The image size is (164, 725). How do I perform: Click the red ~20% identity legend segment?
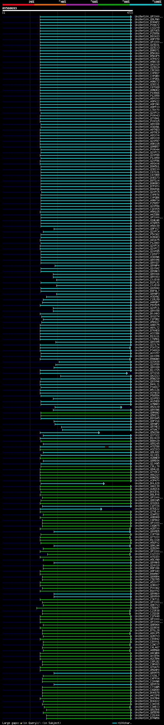coord(18,5)
